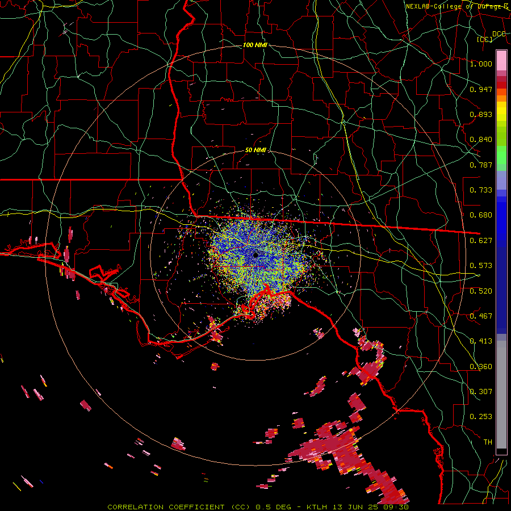Screen dimensions: 511x511
Task: Click the grey segment of the color bar
Action: (501, 395)
